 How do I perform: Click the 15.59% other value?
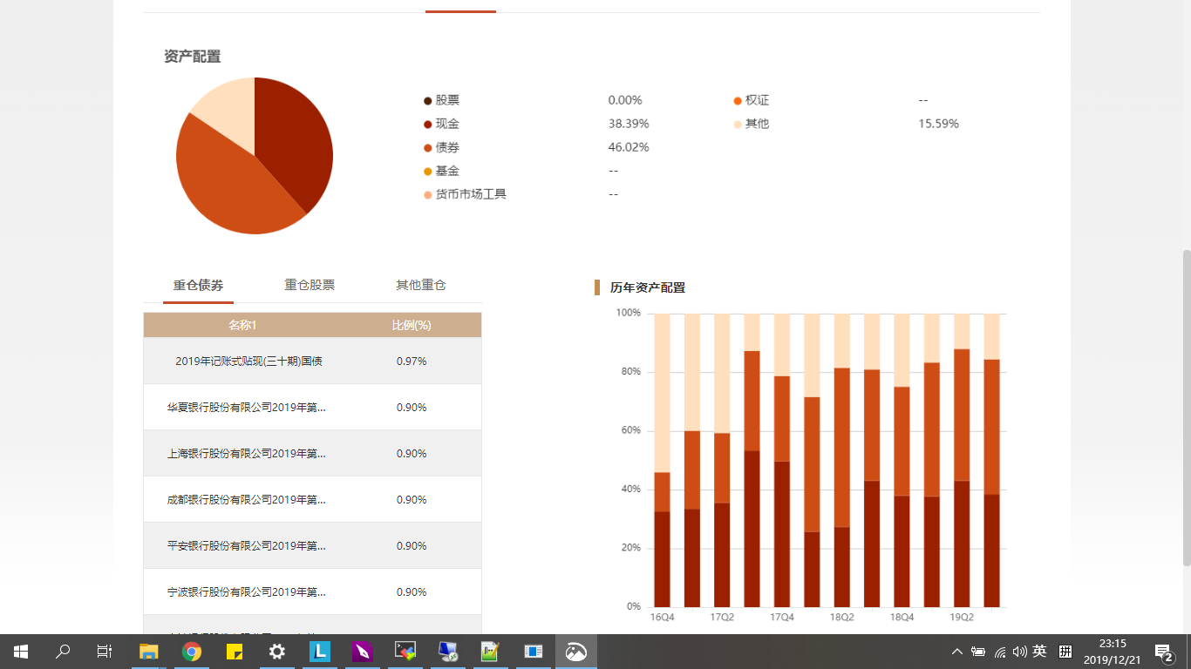point(938,124)
